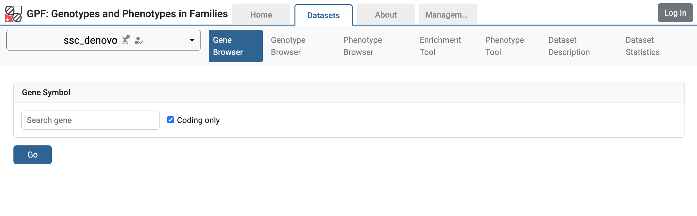Select the Datasets tab
This screenshot has height=216, width=697.
coord(323,15)
